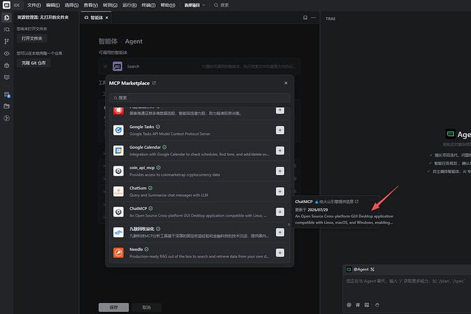Select the ChatMCP list entry
The height and width of the screenshot is (314, 471).
tap(199, 212)
